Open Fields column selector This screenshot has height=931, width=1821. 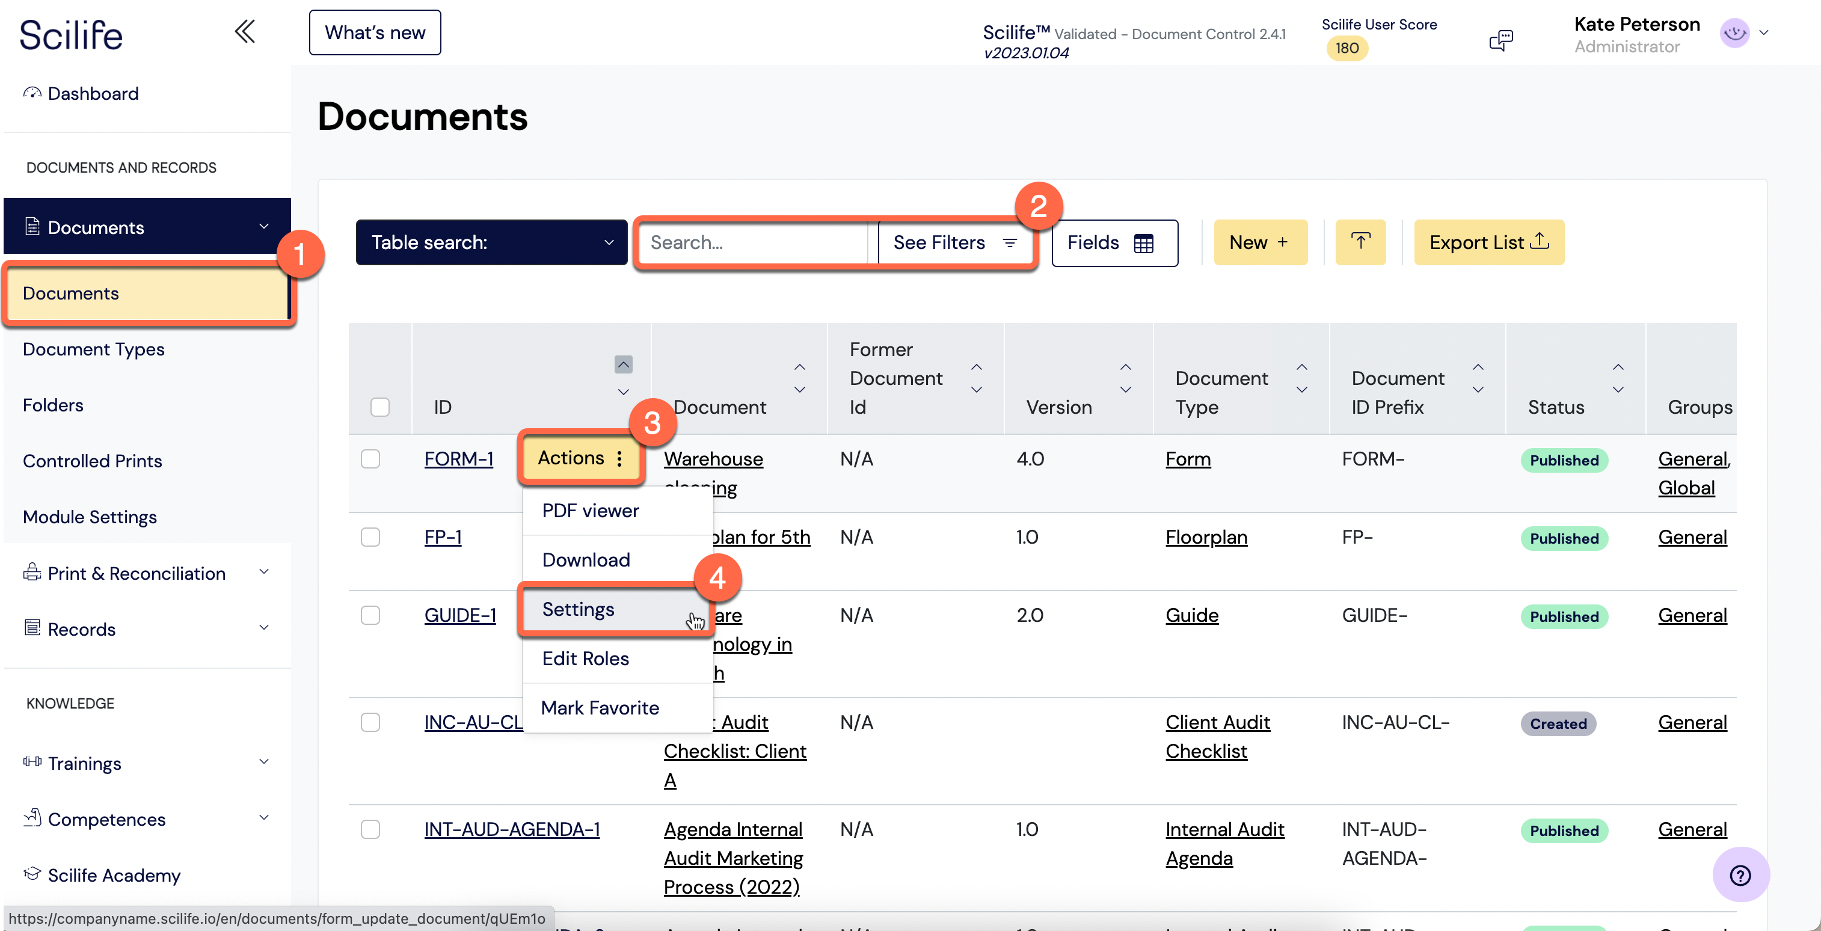coord(1114,242)
